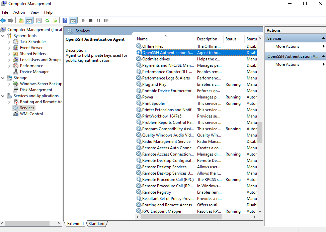
Task: Toggle Show/Hide Console Tree toolbar icon
Action: (29, 20)
